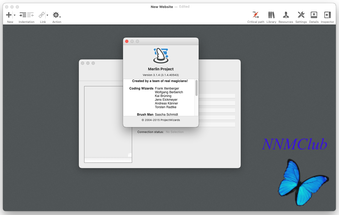Open the Library panel
The width and height of the screenshot is (339, 215).
(271, 15)
